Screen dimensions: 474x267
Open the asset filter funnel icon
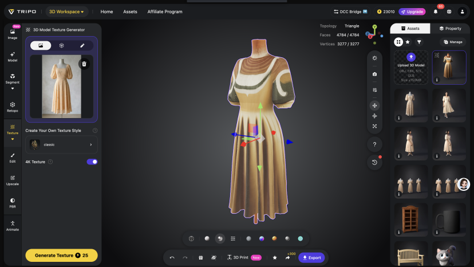[x=419, y=42]
